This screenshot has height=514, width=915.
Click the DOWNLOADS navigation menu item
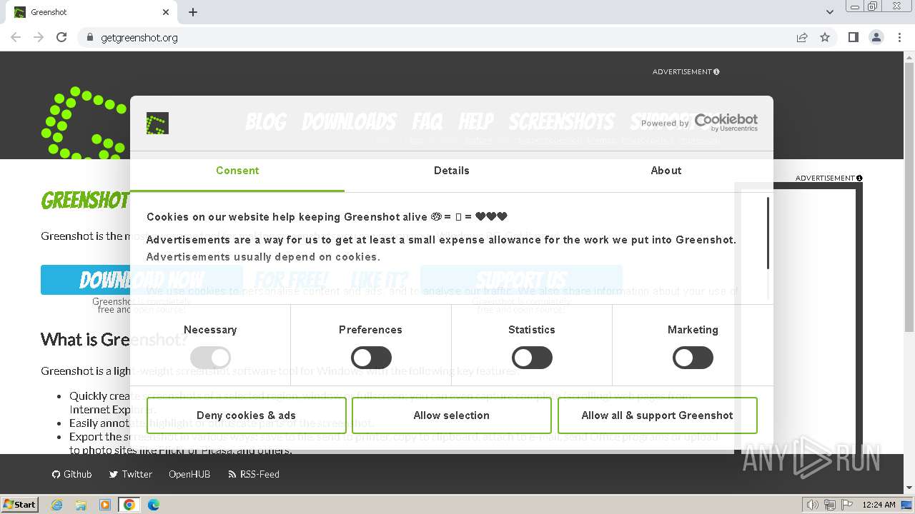349,122
